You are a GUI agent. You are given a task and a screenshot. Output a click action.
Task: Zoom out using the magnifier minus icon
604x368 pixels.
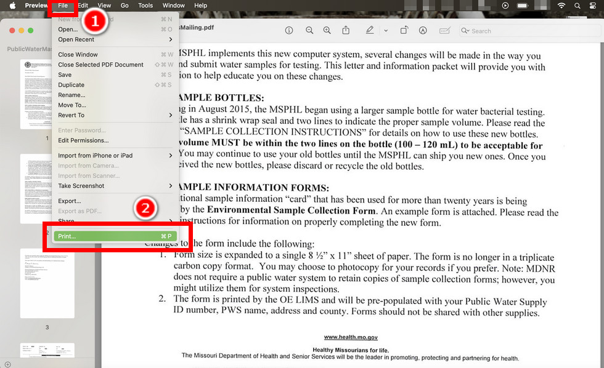309,30
